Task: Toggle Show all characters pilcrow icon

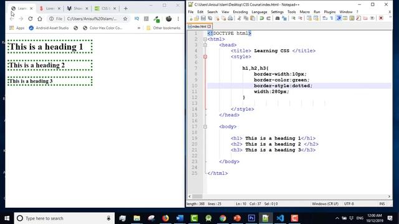Action: click(332, 18)
